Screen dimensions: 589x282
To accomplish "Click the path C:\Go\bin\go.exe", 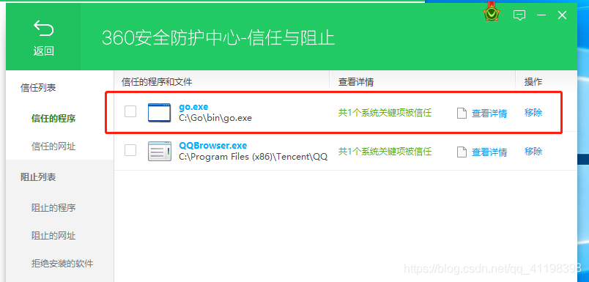I will click(215, 118).
